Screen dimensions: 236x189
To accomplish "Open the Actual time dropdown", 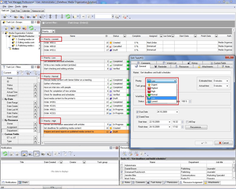I will (227, 86).
